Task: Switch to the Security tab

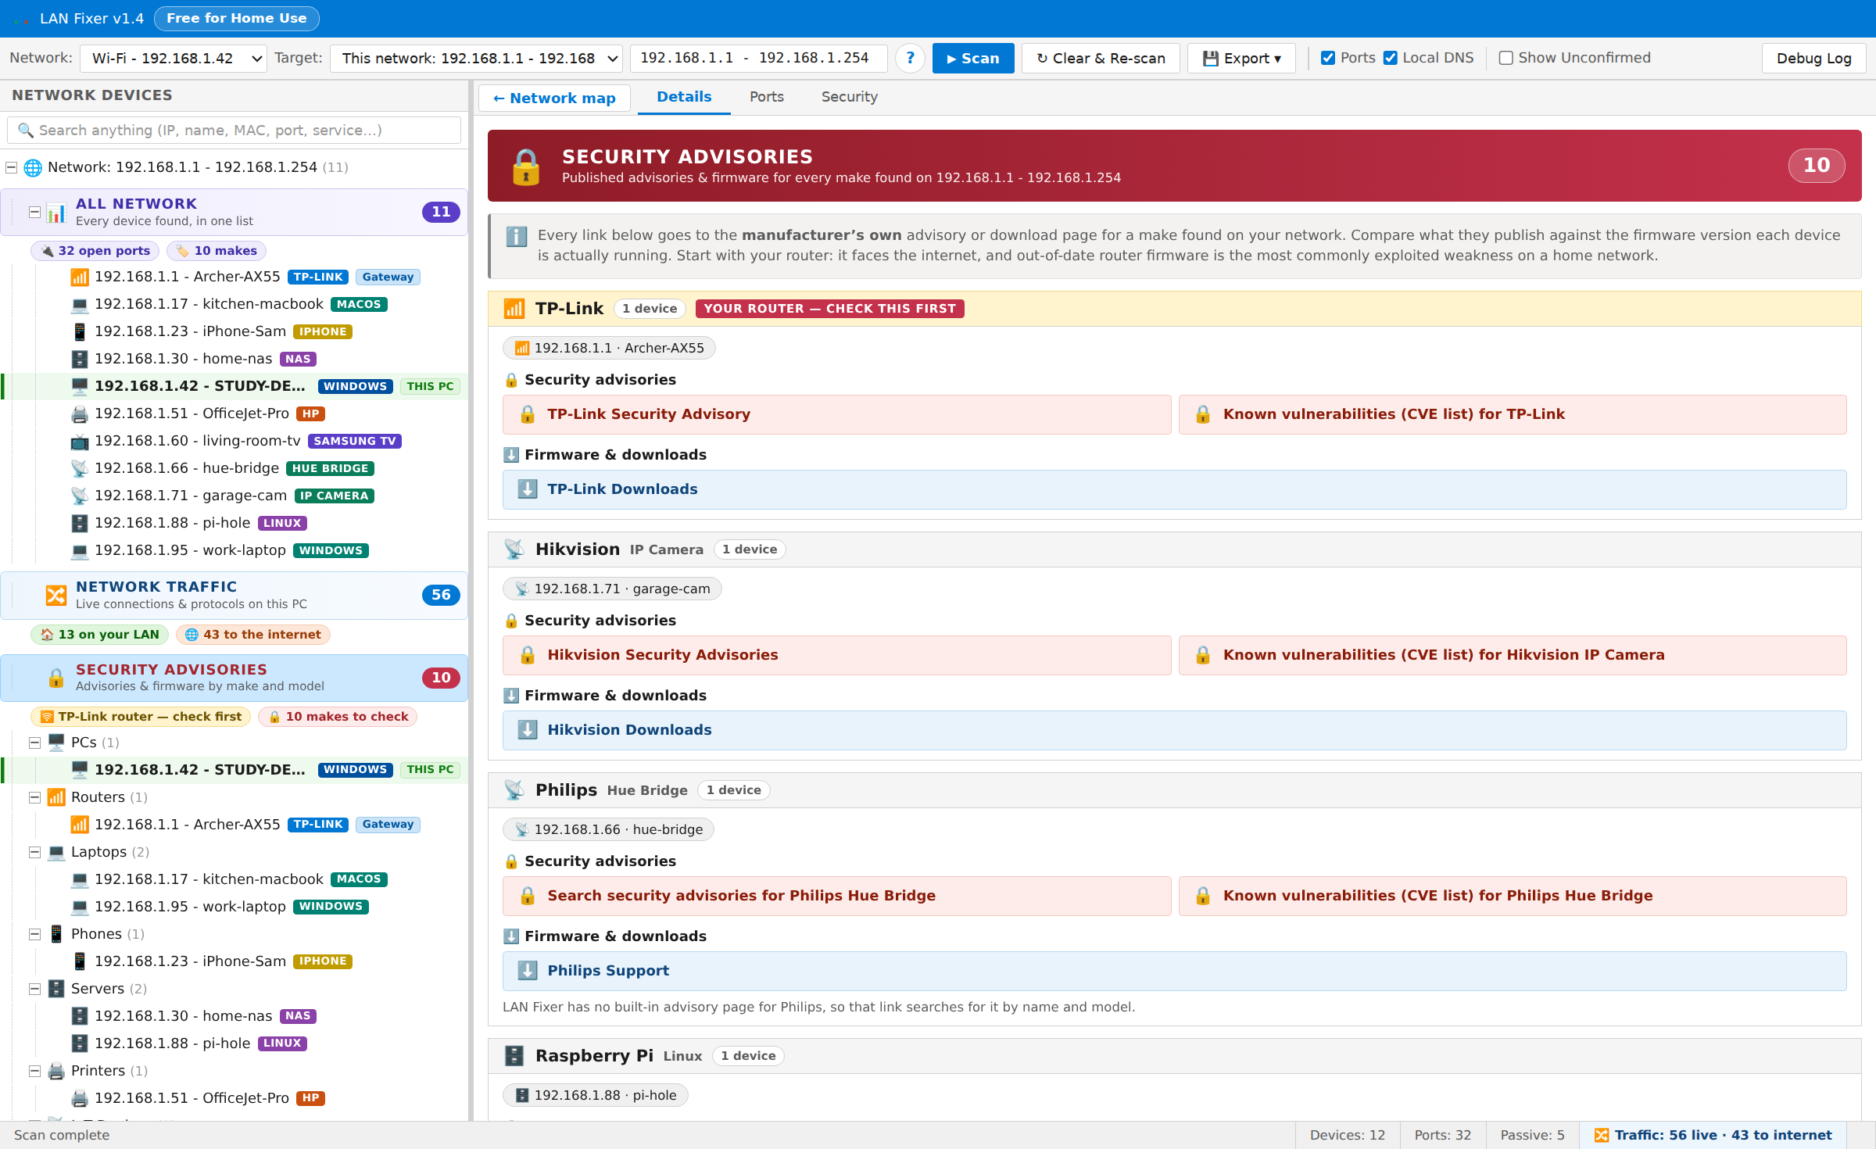Action: pyautogui.click(x=849, y=97)
